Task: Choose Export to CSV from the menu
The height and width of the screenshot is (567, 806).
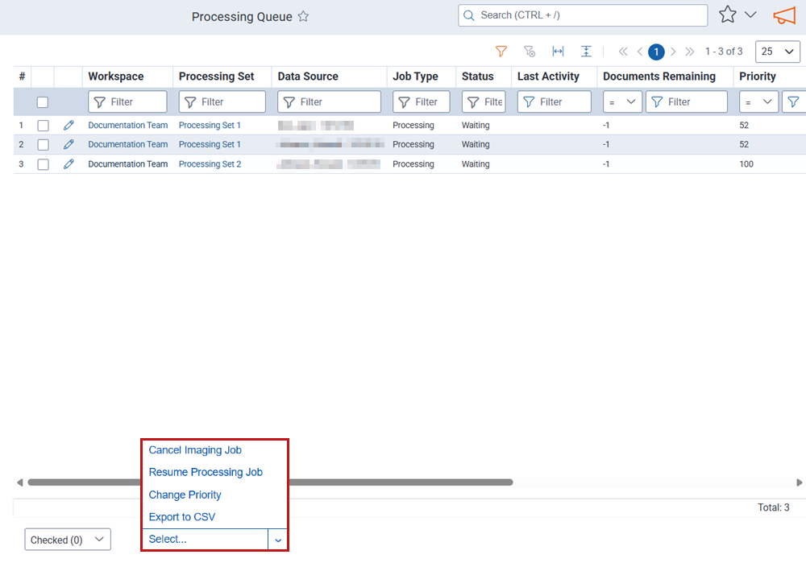Action: (182, 517)
